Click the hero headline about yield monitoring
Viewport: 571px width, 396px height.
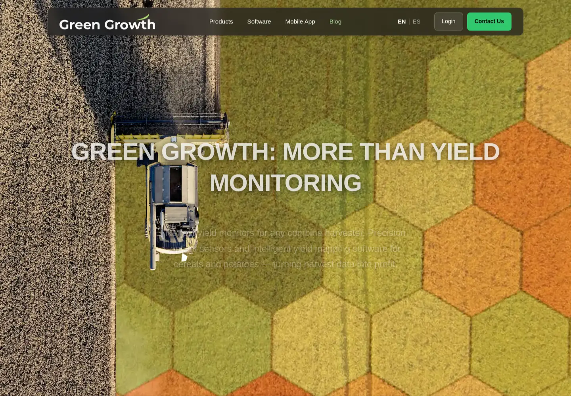[285, 167]
